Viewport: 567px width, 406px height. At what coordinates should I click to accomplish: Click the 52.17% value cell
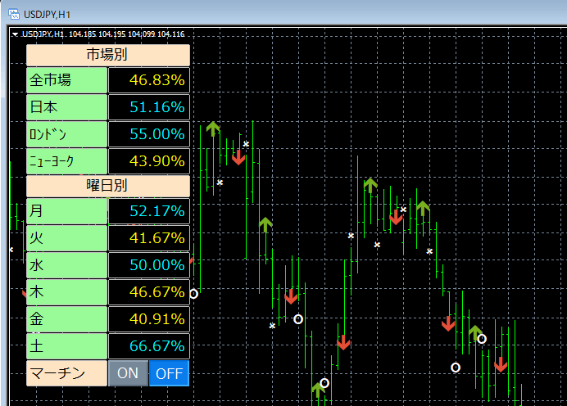pos(149,211)
